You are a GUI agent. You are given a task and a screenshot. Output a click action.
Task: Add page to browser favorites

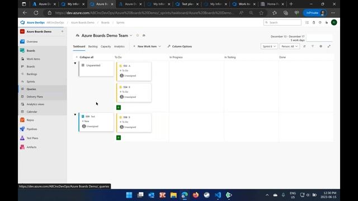[x=261, y=13]
